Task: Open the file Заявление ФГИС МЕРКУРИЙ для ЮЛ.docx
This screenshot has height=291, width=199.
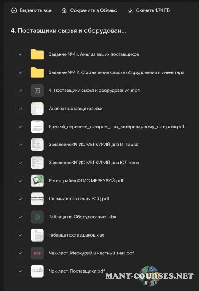Action: [94, 163]
